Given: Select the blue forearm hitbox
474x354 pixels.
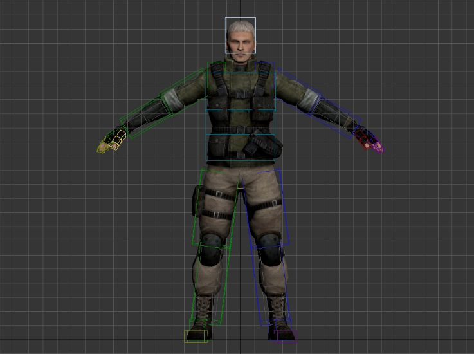Looking at the screenshot, I should tap(335, 118).
